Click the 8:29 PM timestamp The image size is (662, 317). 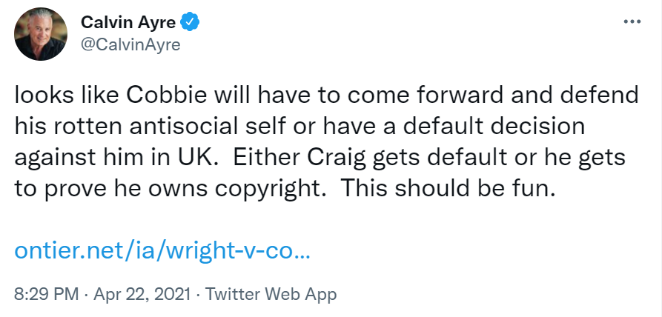(x=47, y=294)
